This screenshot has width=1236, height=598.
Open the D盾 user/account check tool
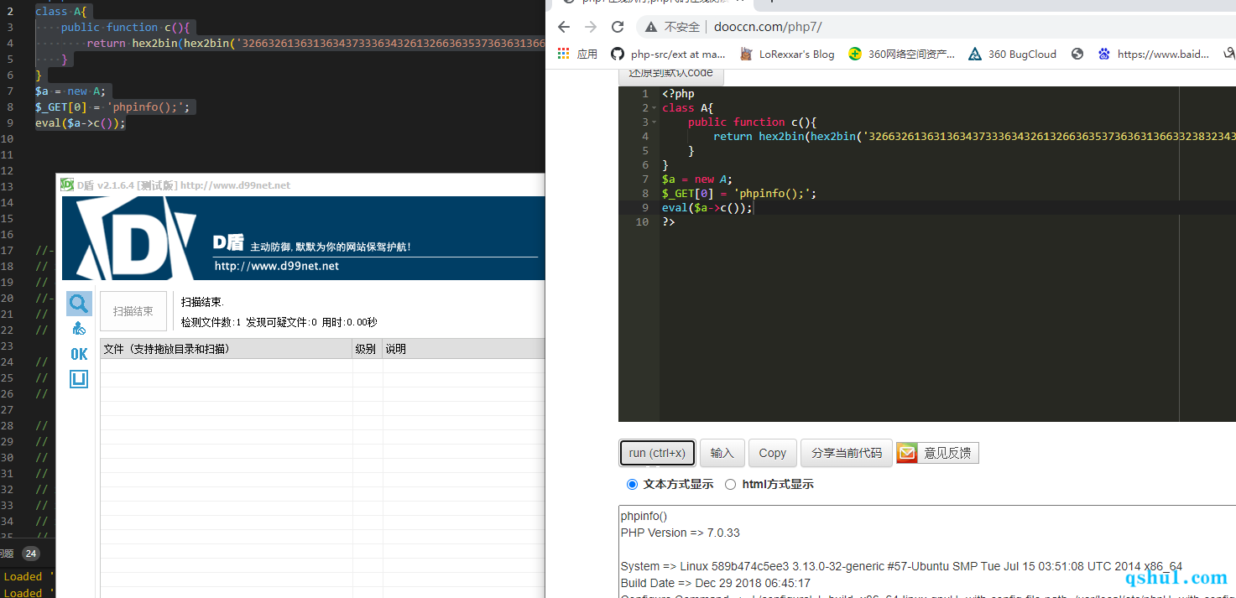79,329
